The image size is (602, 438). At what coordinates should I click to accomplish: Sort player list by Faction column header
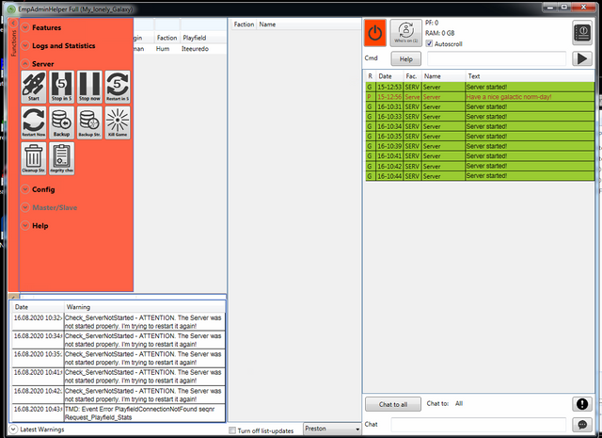[167, 38]
